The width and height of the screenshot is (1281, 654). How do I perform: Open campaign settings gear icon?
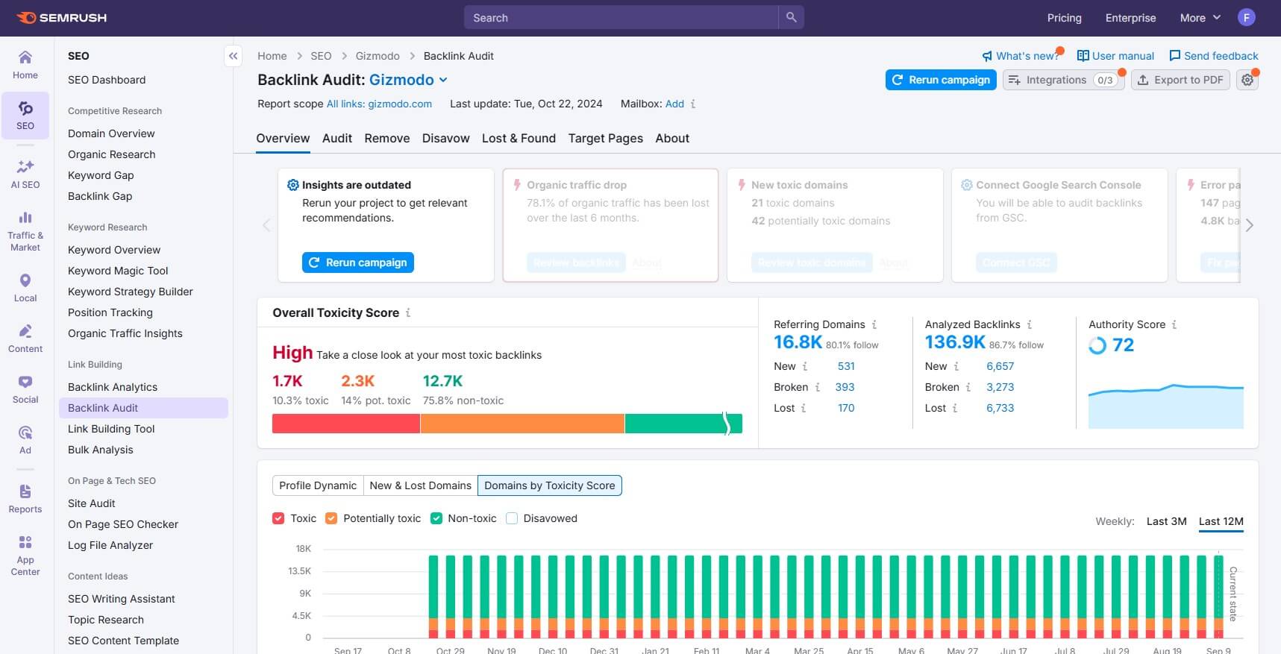pyautogui.click(x=1247, y=80)
